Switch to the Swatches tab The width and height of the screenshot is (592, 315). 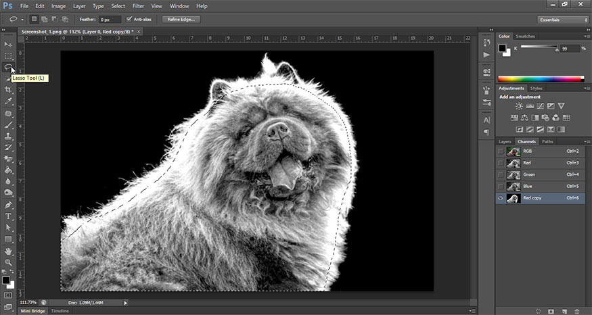[x=525, y=37]
